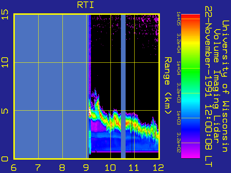Click the data gap stripe between 10 and 11
This screenshot has width=231, height=173.
[123, 86]
